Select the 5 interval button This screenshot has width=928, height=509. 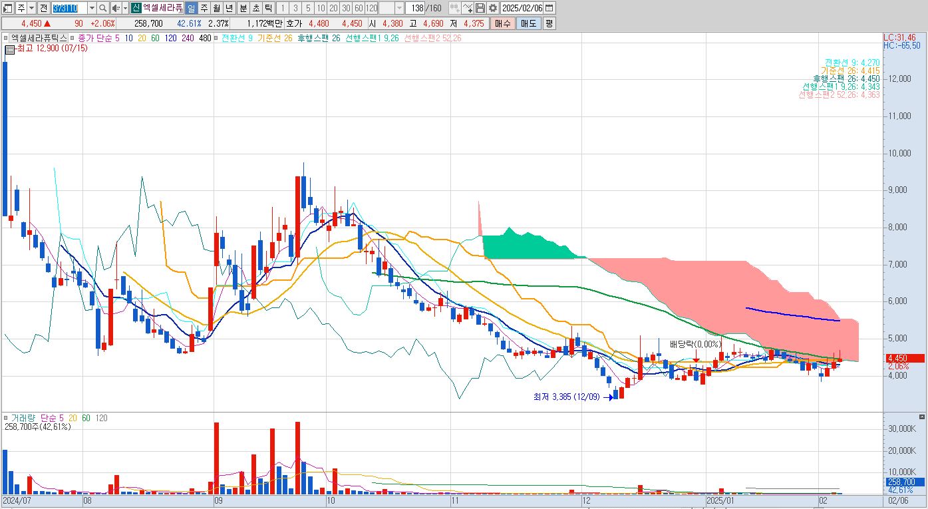point(308,8)
